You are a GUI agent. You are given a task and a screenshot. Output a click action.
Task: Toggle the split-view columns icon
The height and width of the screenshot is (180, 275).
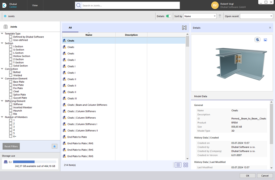pos(184,28)
